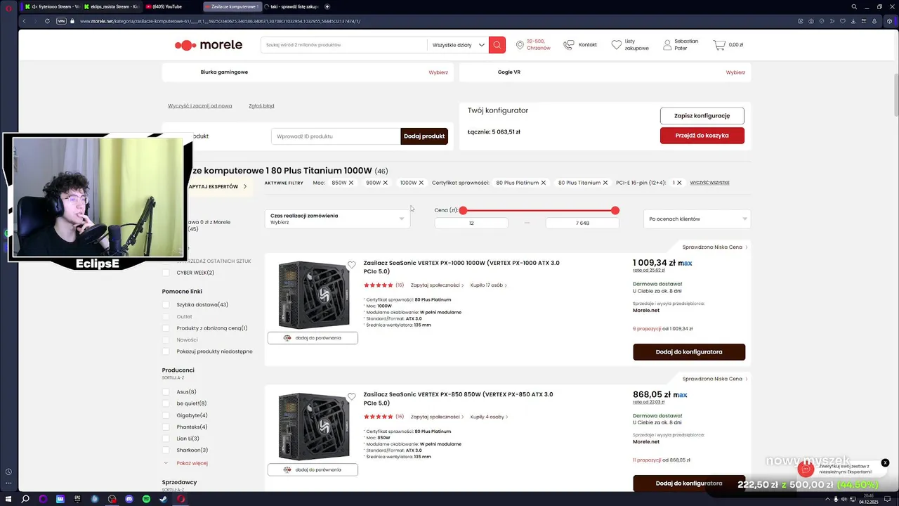This screenshot has width=899, height=506.
Task: Add VERTEX PX-1000 to configurator
Action: [x=689, y=352]
